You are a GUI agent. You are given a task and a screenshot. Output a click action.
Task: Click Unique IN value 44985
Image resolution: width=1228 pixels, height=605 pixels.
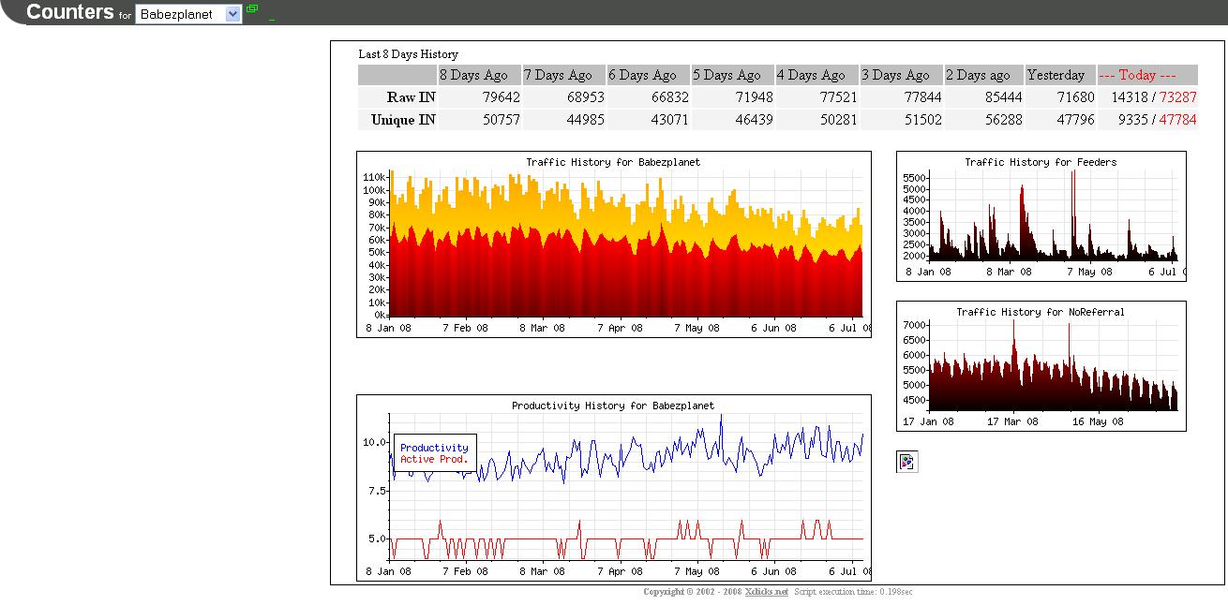[586, 120]
